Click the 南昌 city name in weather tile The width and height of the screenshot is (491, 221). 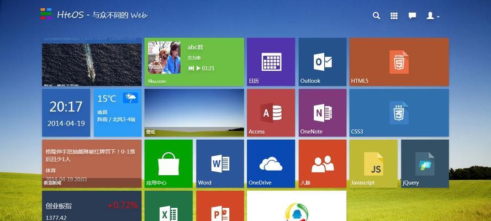pyautogui.click(x=102, y=112)
